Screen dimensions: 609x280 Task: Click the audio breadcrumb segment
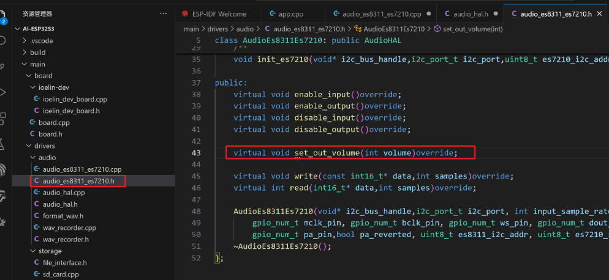point(244,29)
